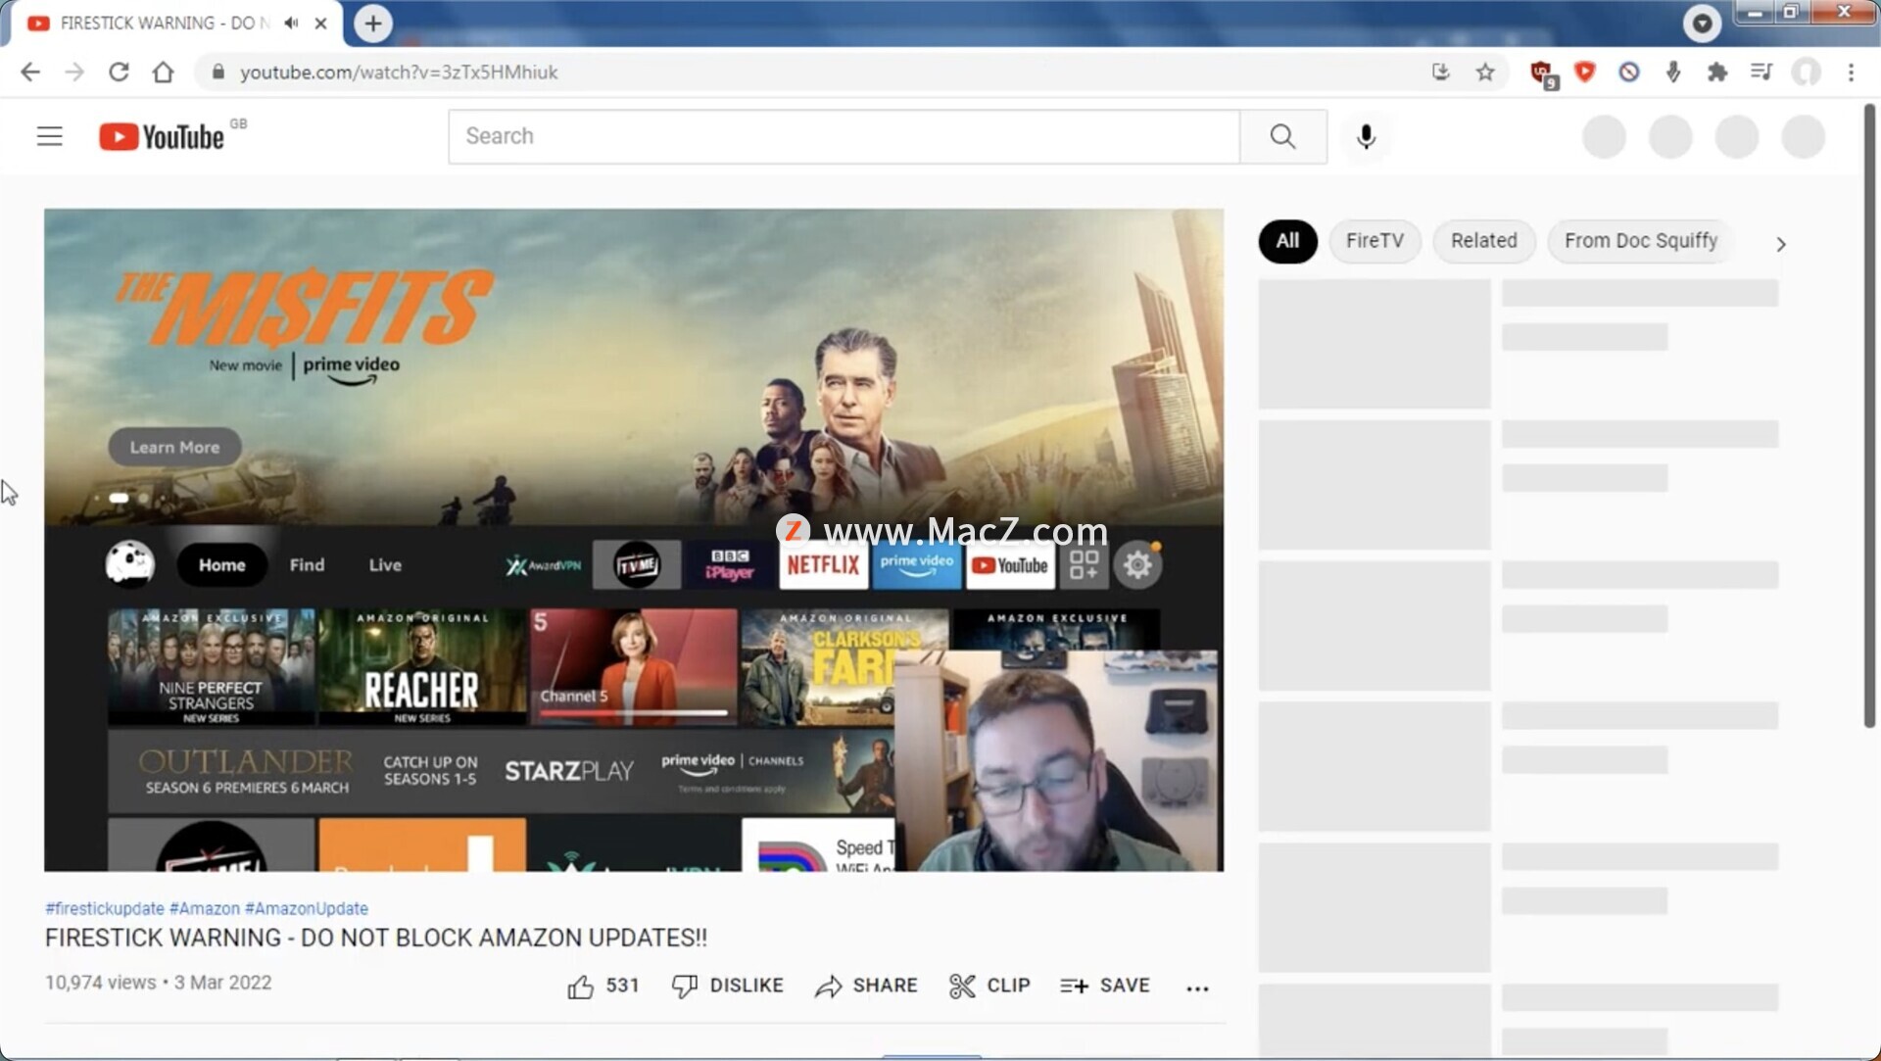
Task: Click the address bar URL
Action: pos(399,72)
